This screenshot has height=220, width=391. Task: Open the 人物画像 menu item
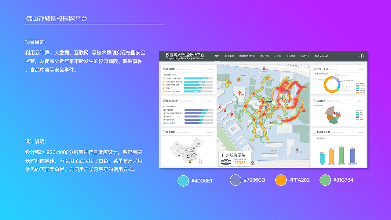click(x=291, y=56)
